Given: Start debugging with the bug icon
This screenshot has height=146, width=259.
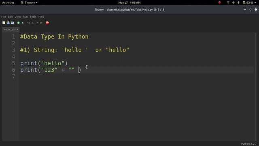Looking at the screenshot, I should point(23,23).
